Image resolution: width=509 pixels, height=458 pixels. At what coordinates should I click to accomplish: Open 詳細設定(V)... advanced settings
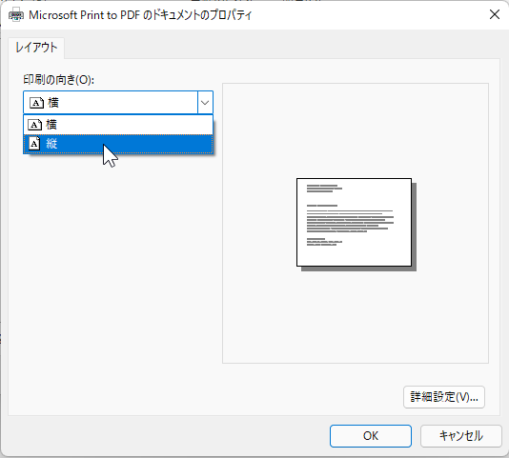(x=444, y=397)
